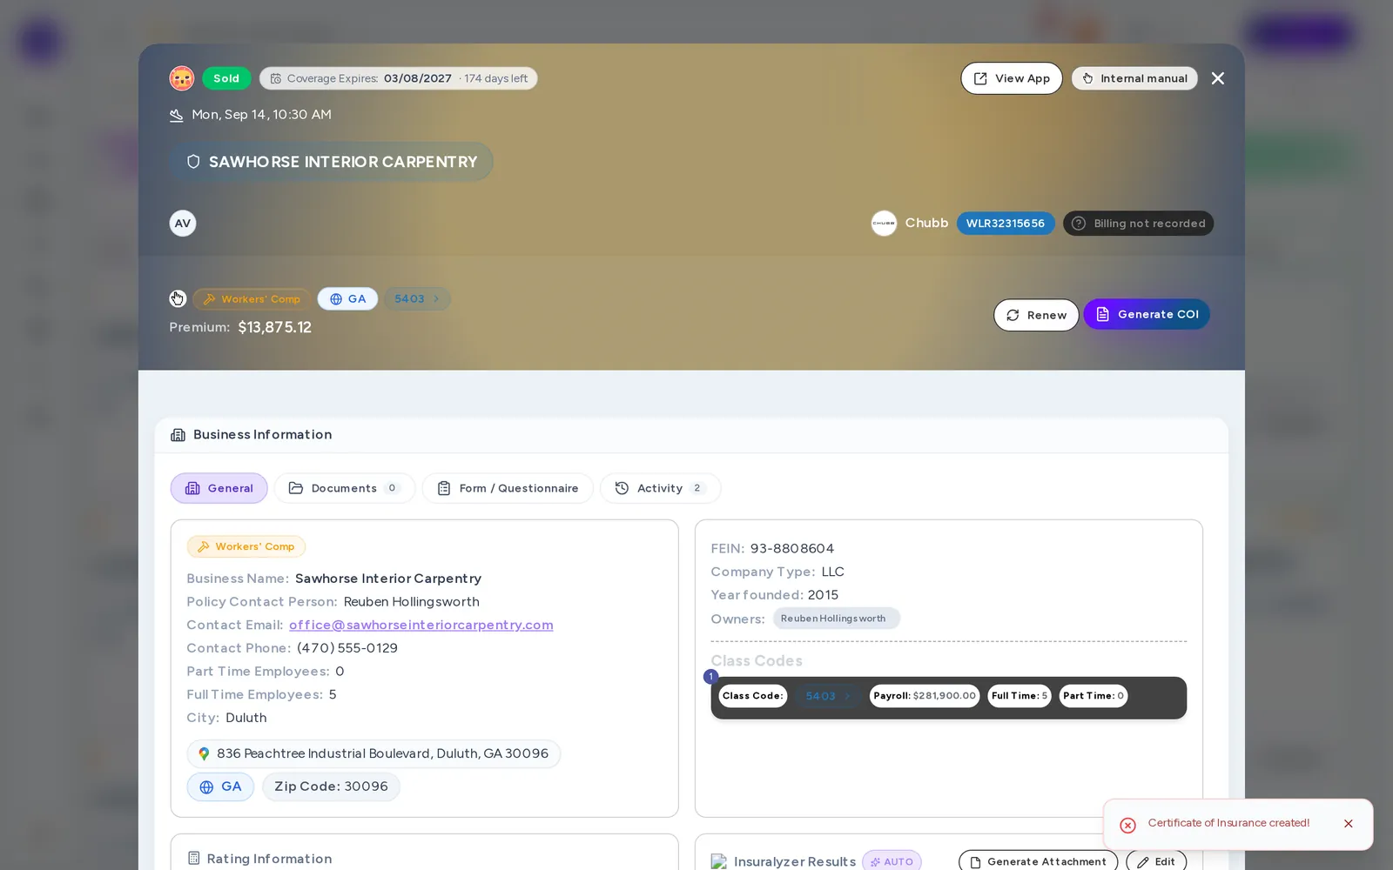Click the AUTO badge next to Insuralyzer Results
Viewport: 1393px width, 870px height.
coord(892,861)
